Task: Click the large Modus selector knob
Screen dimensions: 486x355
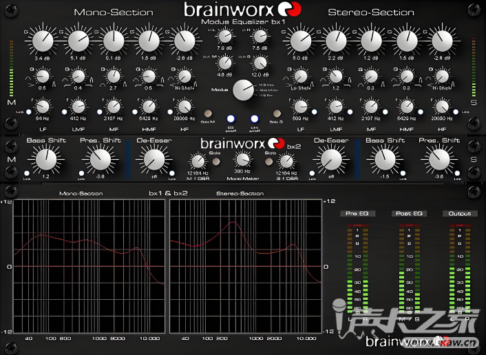Action: click(x=243, y=90)
